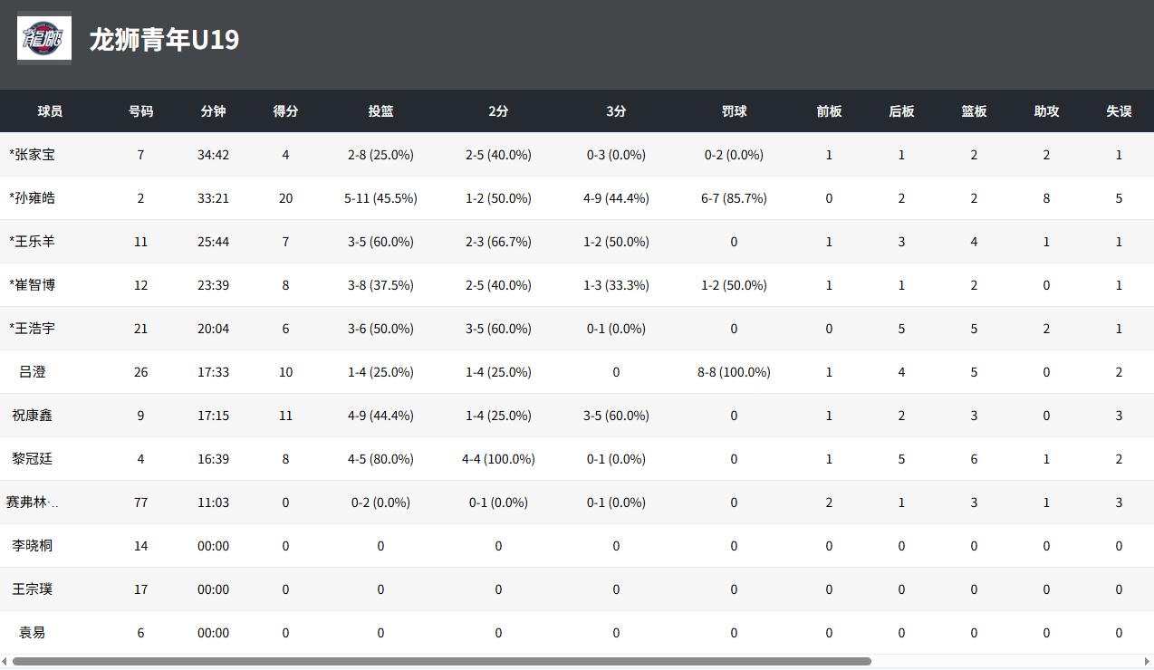The height and width of the screenshot is (670, 1154).
Task: Select player 袁易 in last row
Action: tap(32, 633)
